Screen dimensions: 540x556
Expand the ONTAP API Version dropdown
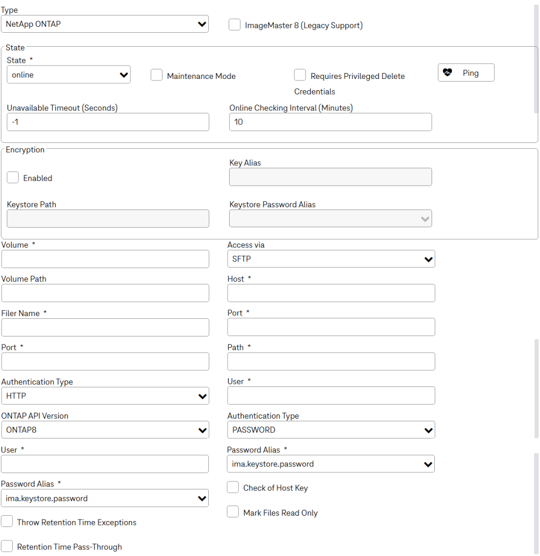(105, 430)
